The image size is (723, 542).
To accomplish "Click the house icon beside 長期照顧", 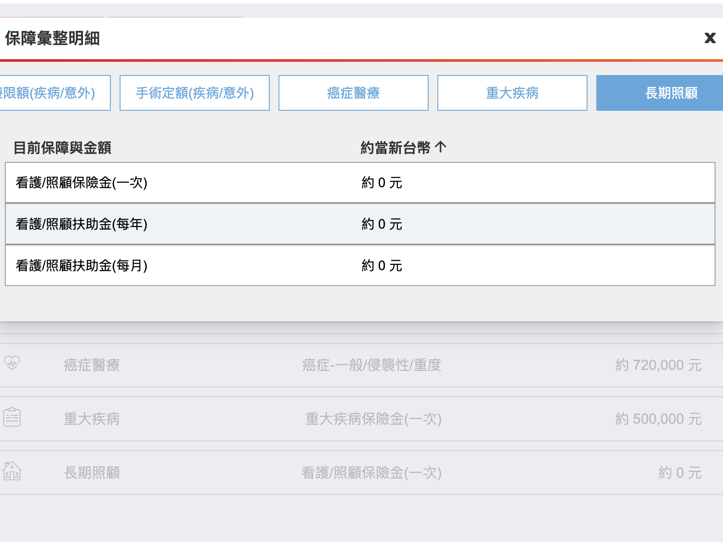I will (x=12, y=471).
